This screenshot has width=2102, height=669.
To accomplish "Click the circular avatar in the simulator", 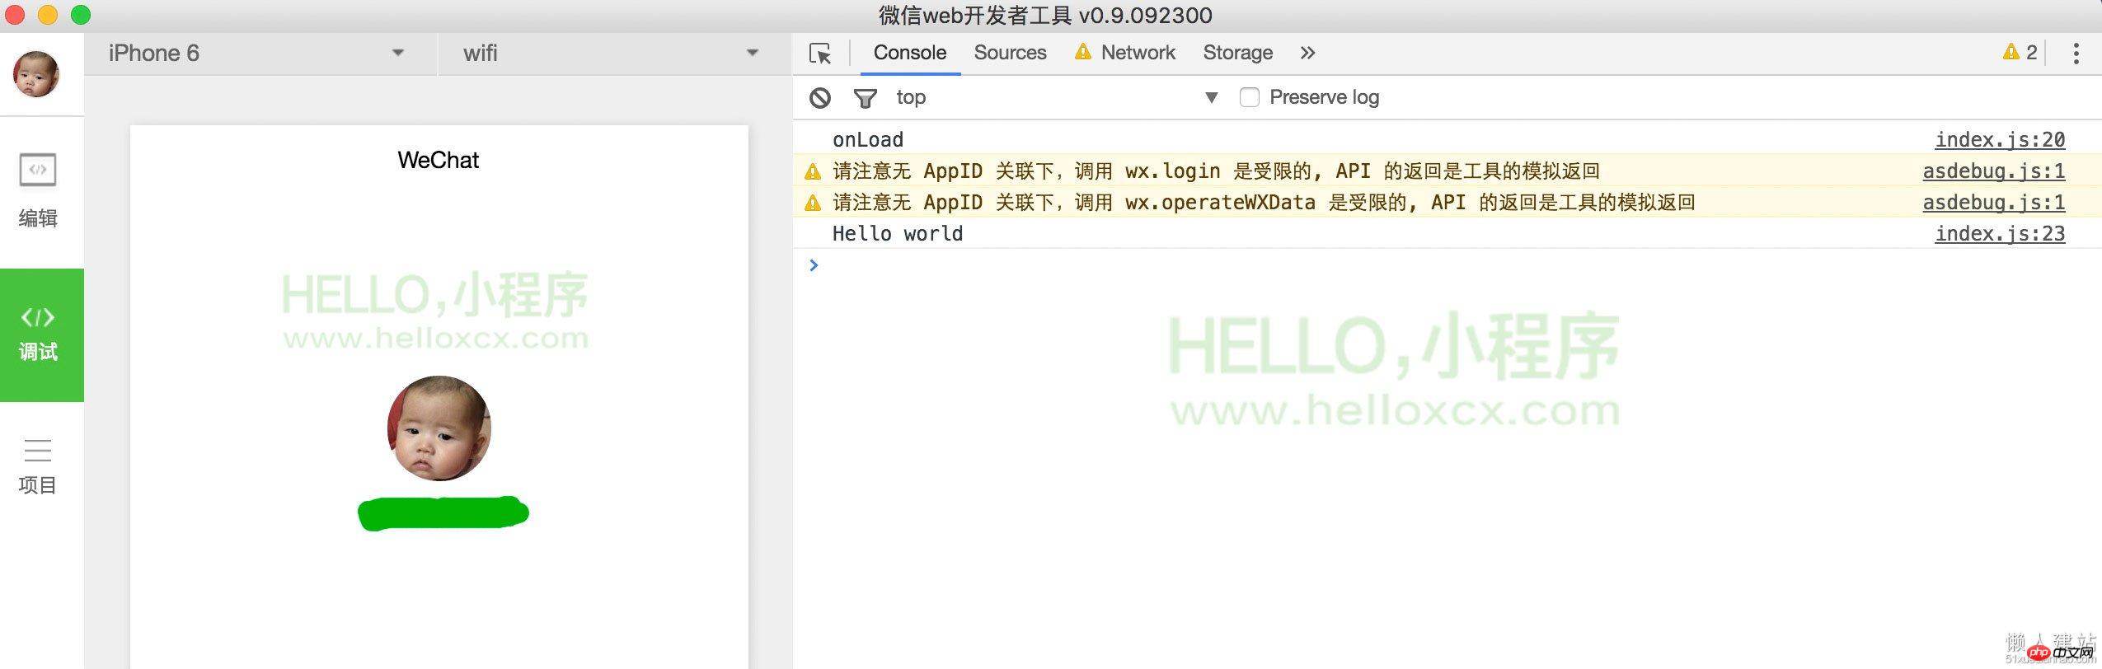I will click(x=439, y=428).
